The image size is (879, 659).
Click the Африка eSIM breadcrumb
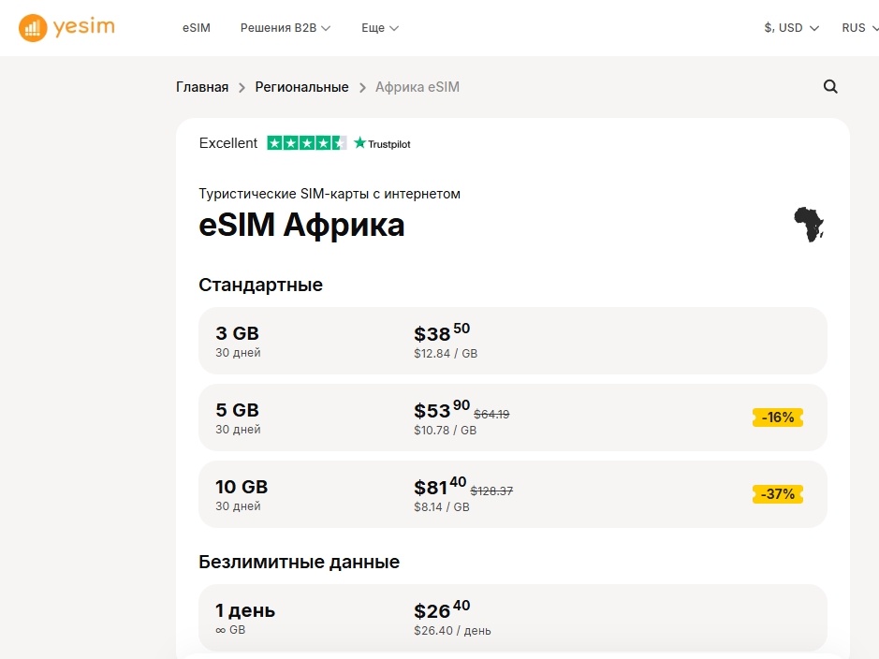pyautogui.click(x=418, y=87)
